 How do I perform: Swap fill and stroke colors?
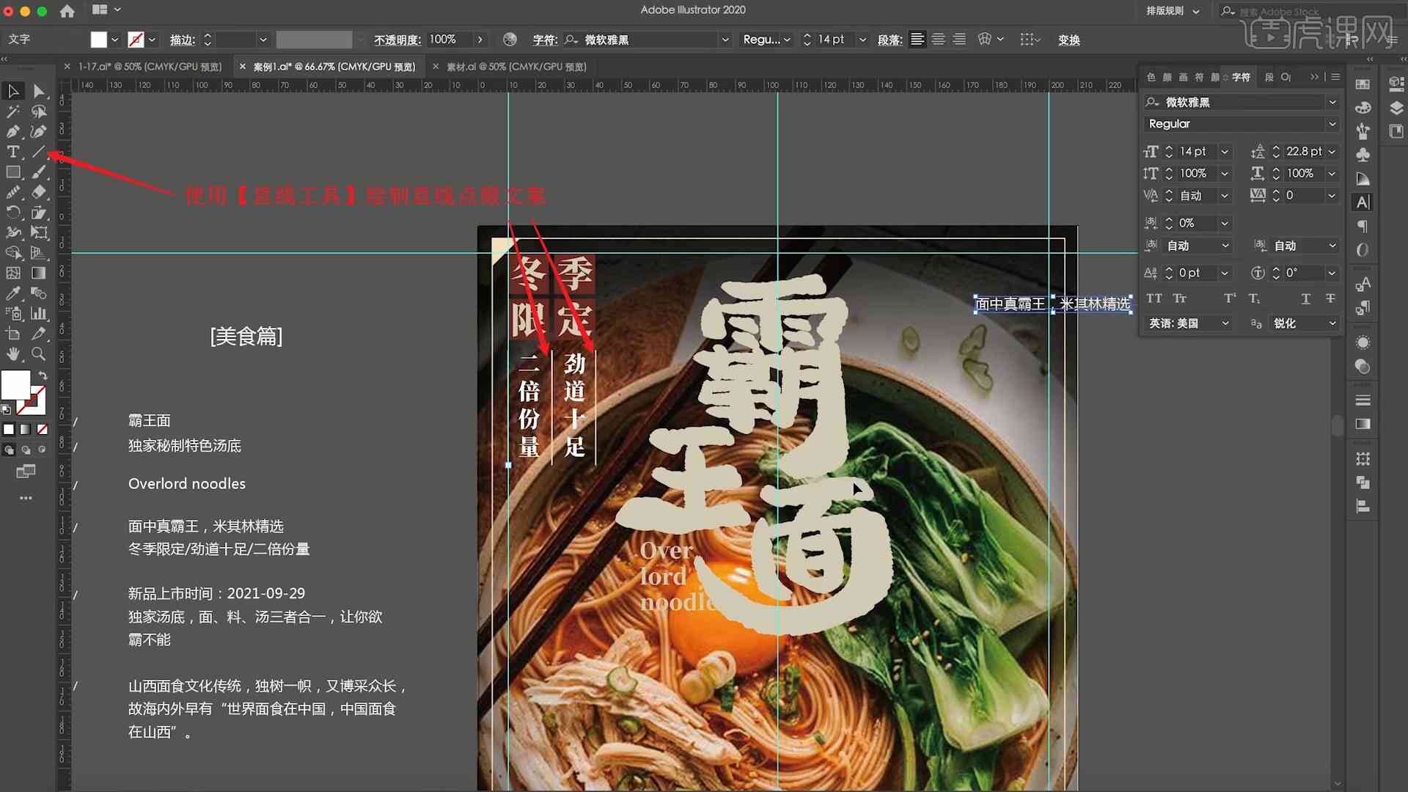pyautogui.click(x=43, y=375)
